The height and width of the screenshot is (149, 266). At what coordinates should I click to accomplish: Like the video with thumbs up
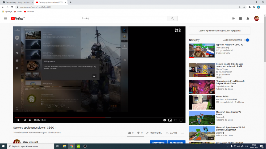tap(130, 133)
